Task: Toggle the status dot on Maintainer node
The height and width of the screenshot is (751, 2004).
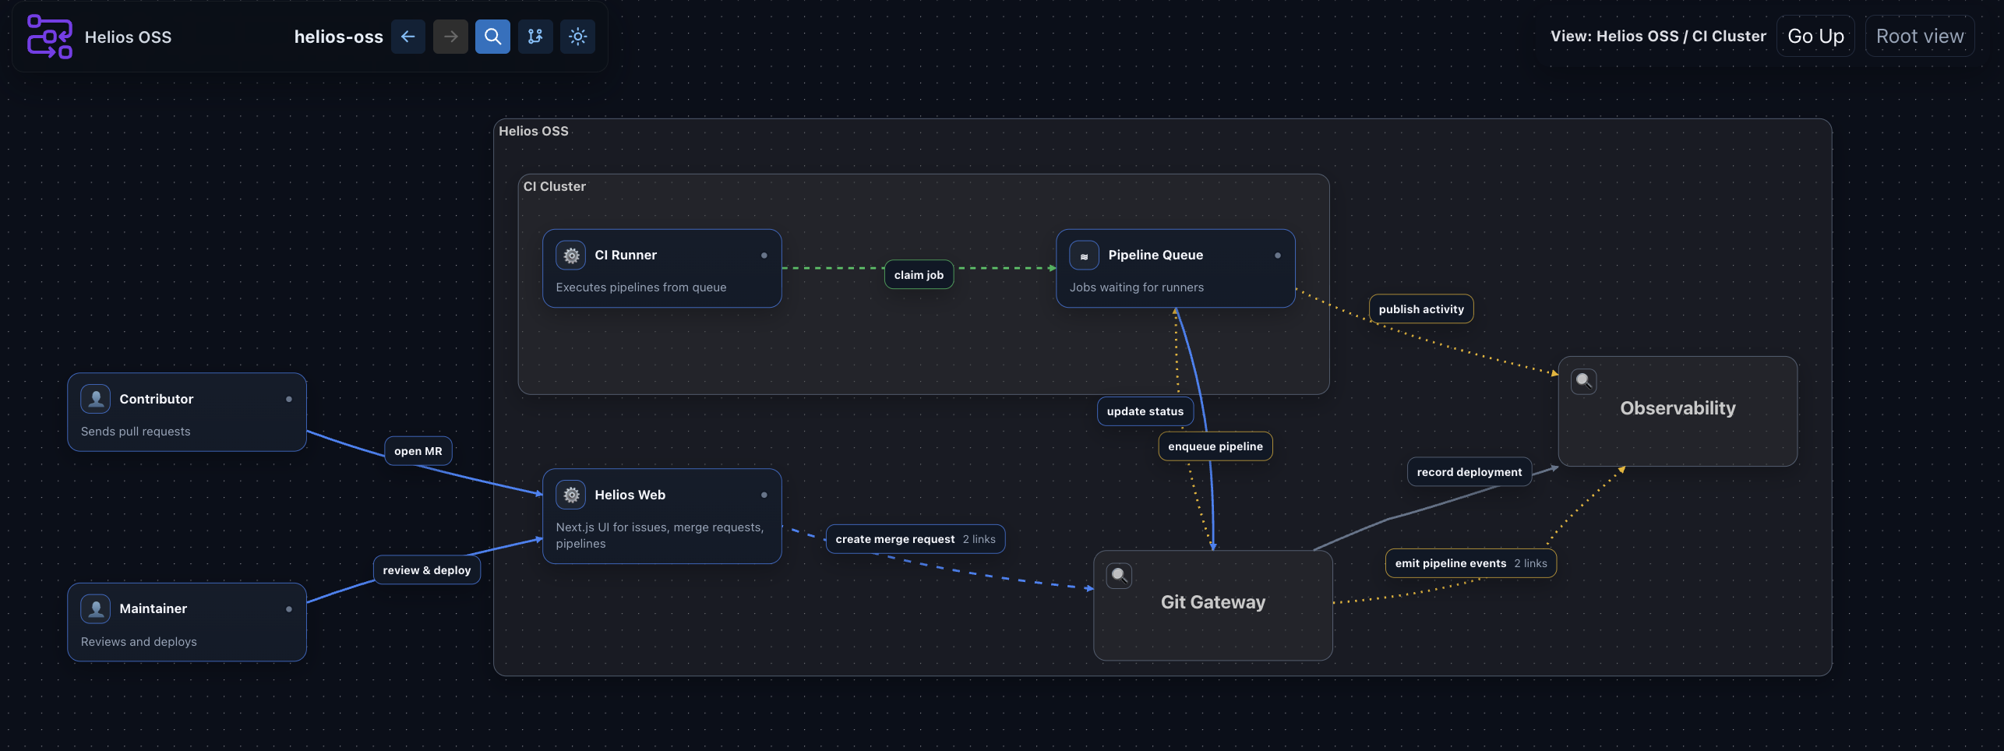Action: tap(288, 608)
